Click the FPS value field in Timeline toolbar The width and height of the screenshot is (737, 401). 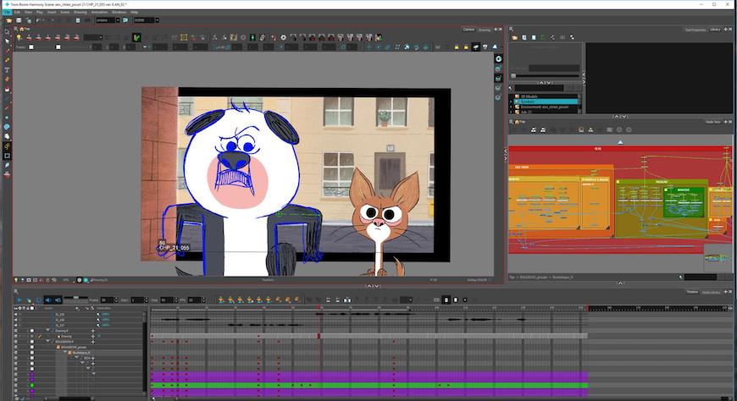pos(195,299)
